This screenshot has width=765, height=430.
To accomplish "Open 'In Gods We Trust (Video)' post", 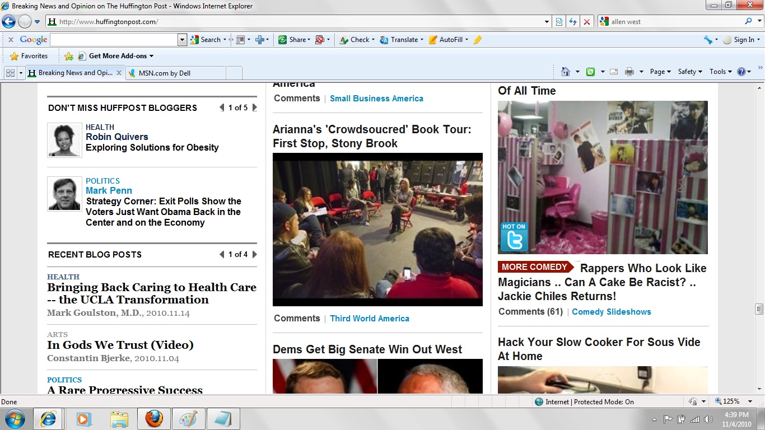I will click(120, 345).
